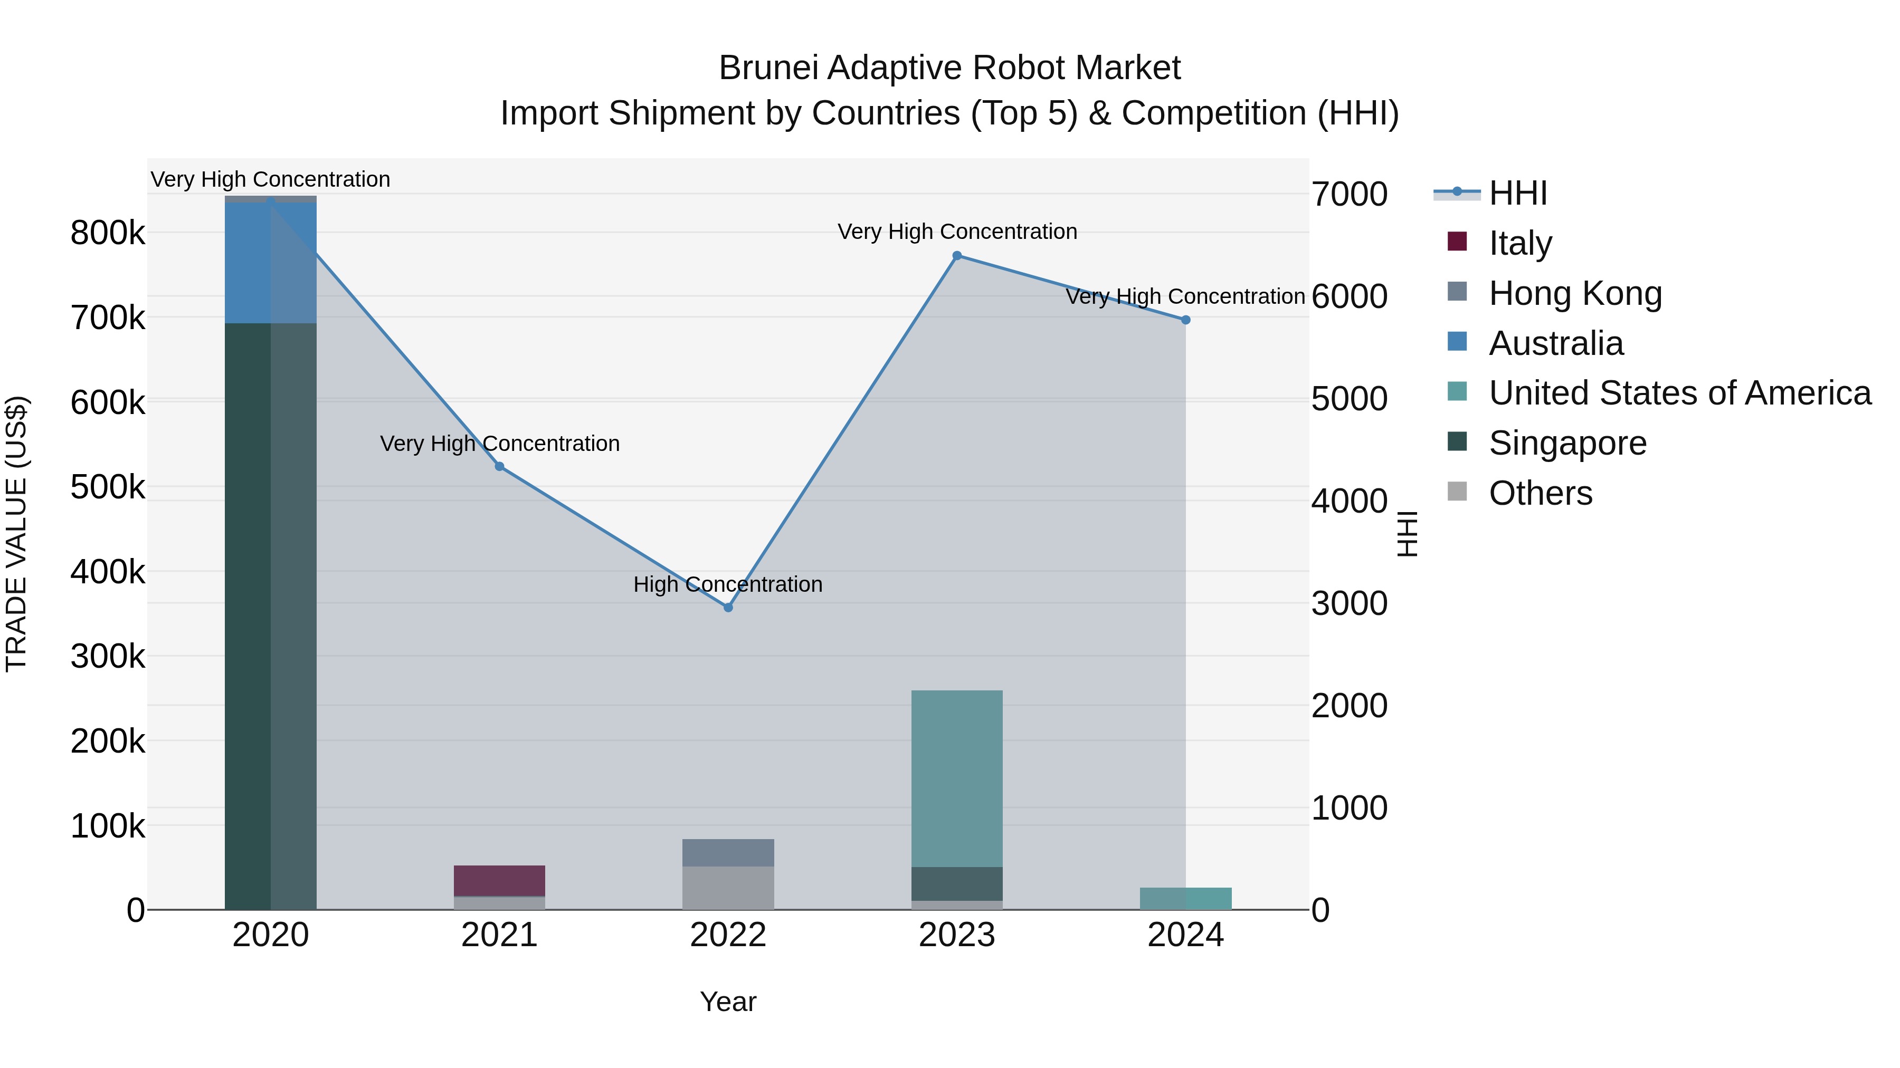This screenshot has height=1068, width=1900.
Task: Toggle the Australia legend entry
Action: (1535, 343)
